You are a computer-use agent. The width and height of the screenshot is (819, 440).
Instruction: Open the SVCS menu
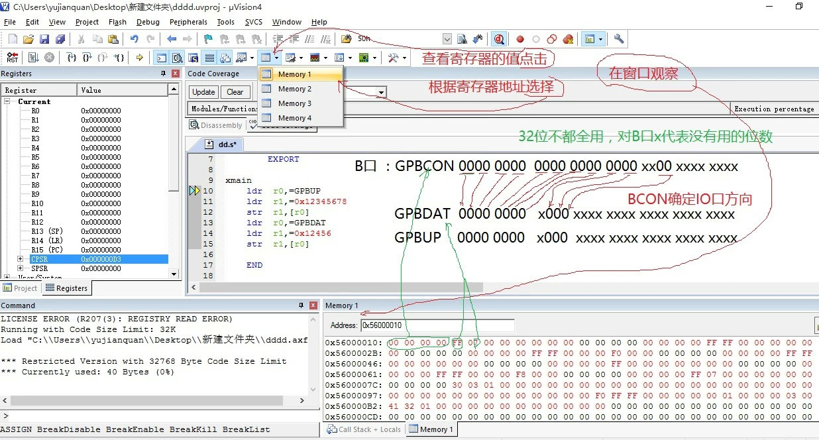pos(254,22)
